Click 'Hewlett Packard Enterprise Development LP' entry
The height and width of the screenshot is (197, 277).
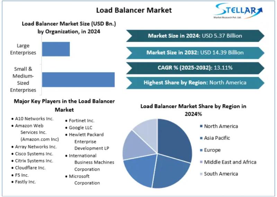89,141
